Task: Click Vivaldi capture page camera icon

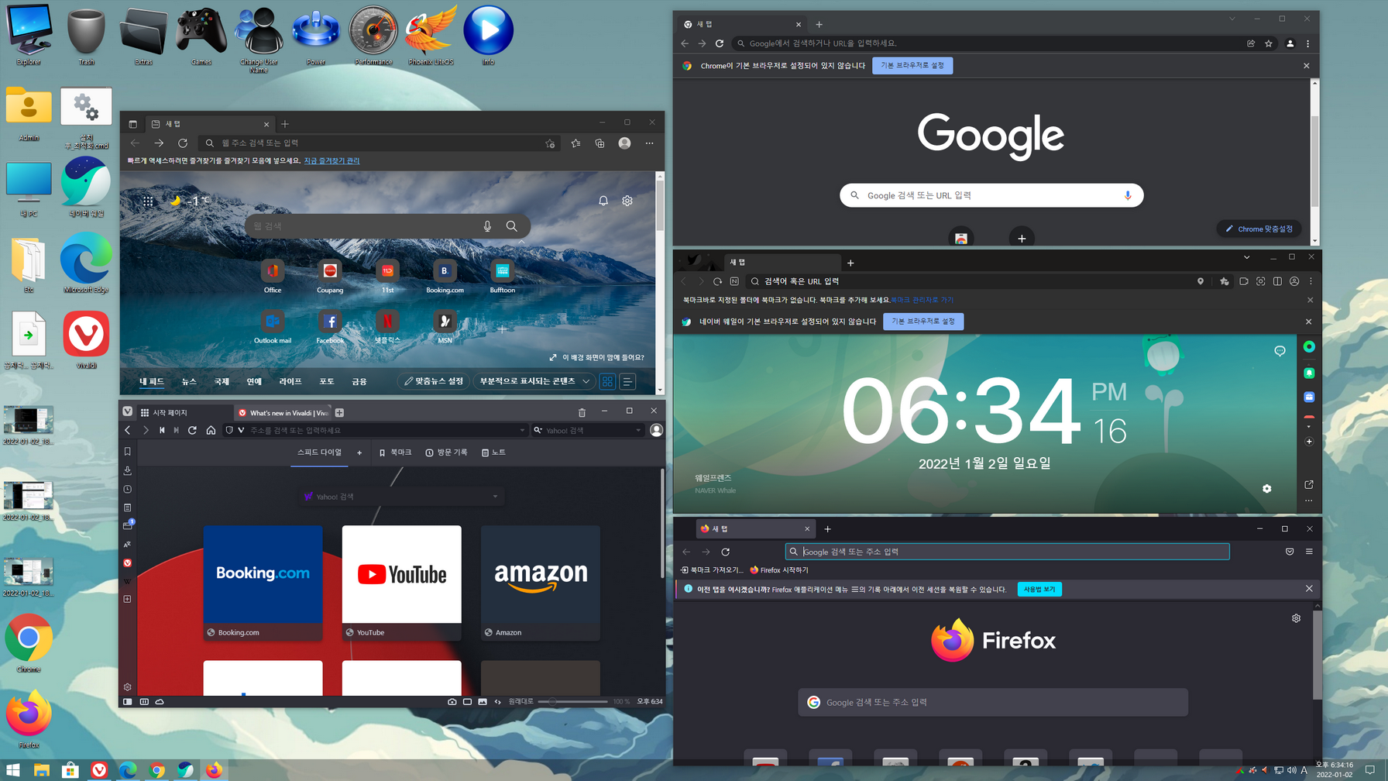Action: (x=452, y=701)
